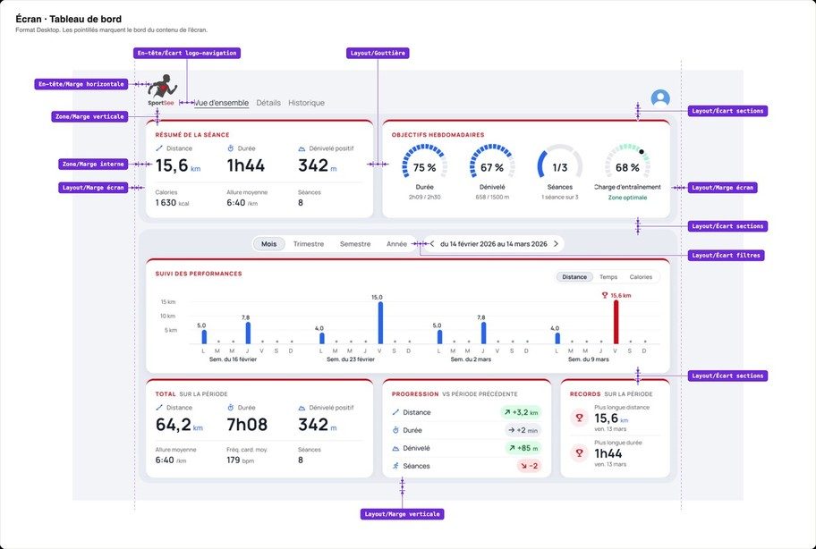Choose the Semestre period filter
Screen dimensions: 816x549
pyautogui.click(x=355, y=244)
